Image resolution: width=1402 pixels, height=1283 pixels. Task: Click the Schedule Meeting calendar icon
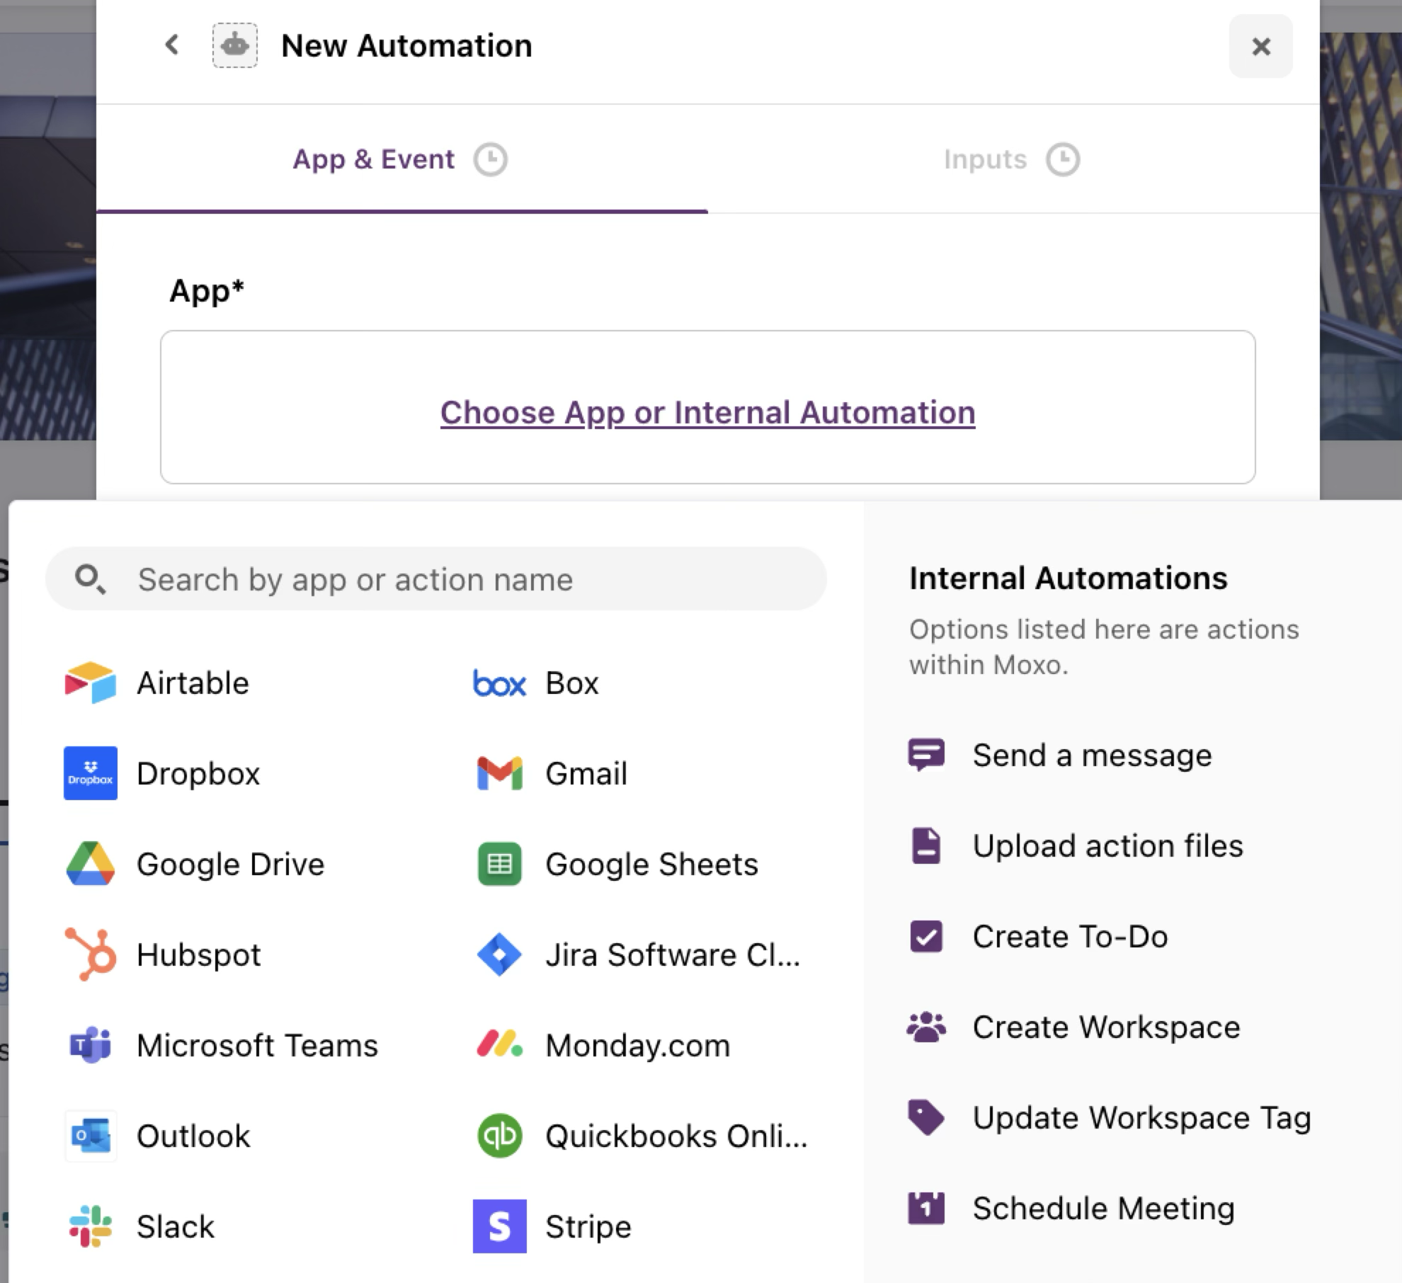[926, 1208]
